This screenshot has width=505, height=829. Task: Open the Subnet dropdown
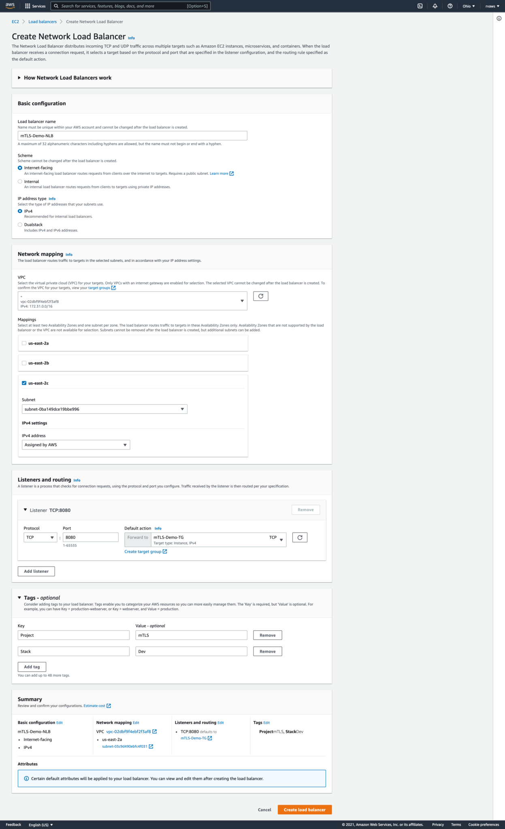[x=104, y=409]
